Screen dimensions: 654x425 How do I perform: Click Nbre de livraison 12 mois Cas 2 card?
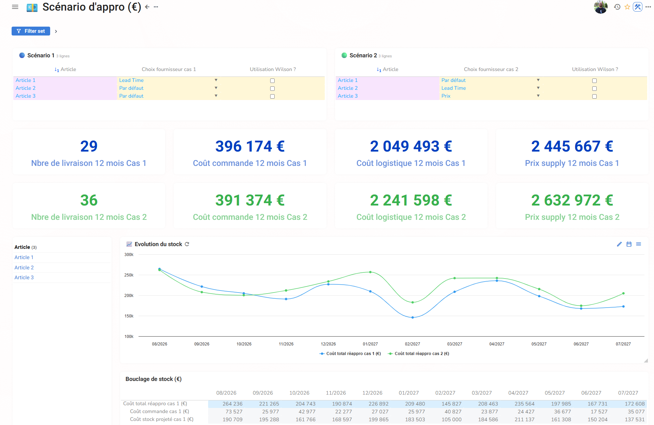click(x=89, y=206)
